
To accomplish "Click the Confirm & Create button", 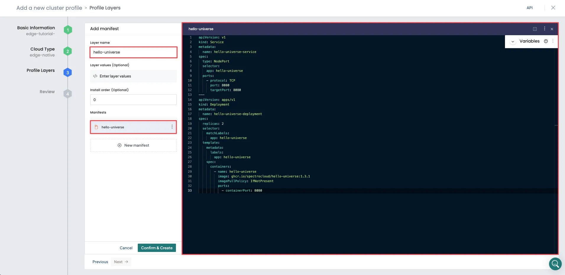I will (156, 248).
